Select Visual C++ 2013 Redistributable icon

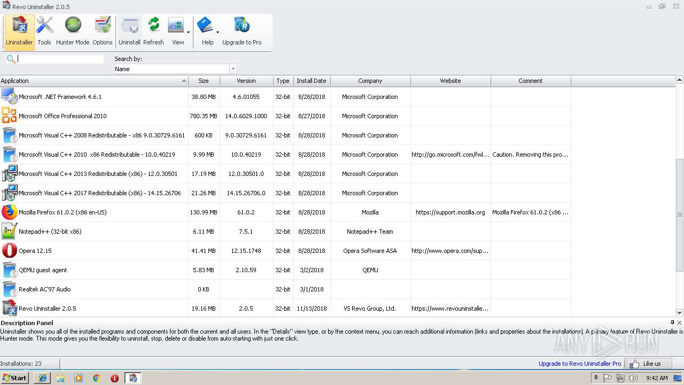(9, 174)
